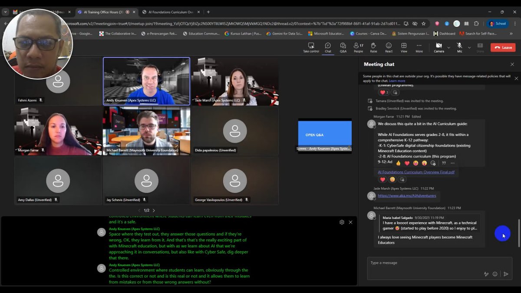
Task: Open the Learn more link
Action: tap(397, 81)
